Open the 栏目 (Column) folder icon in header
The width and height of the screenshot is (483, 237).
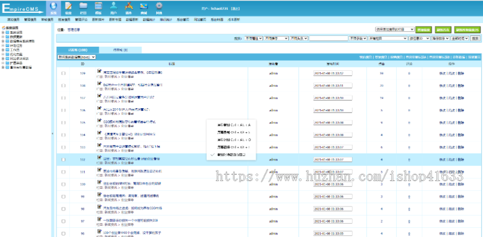pyautogui.click(x=83, y=8)
